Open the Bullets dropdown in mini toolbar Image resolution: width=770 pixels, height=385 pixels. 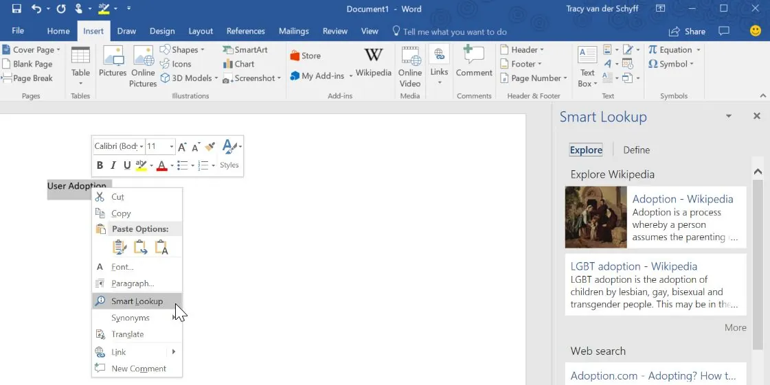tap(192, 166)
